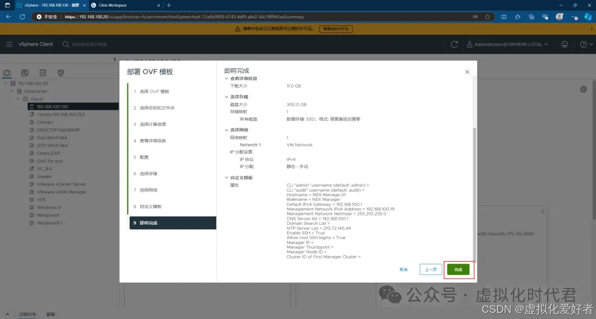
Task: Collapse the 192.168.100.20 vCenter tree node
Action: (x=6, y=83)
